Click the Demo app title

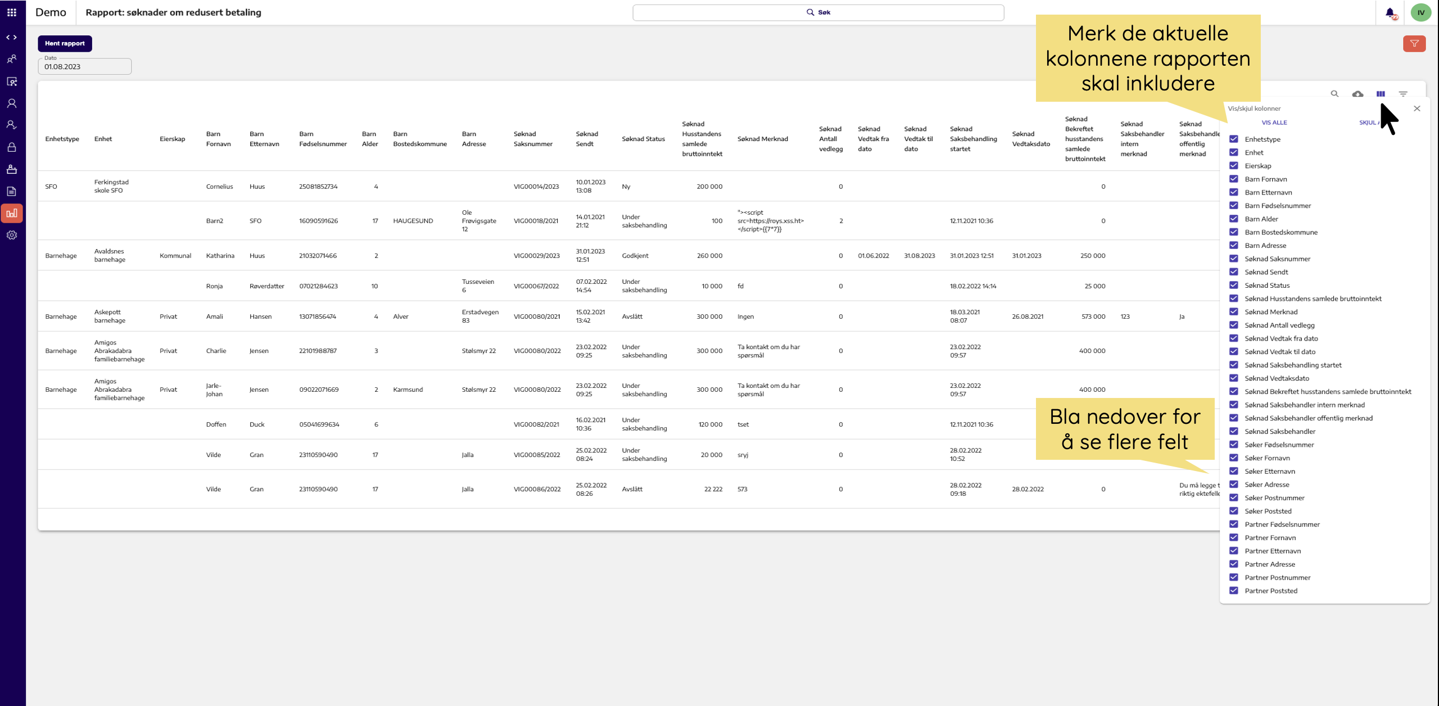click(51, 12)
